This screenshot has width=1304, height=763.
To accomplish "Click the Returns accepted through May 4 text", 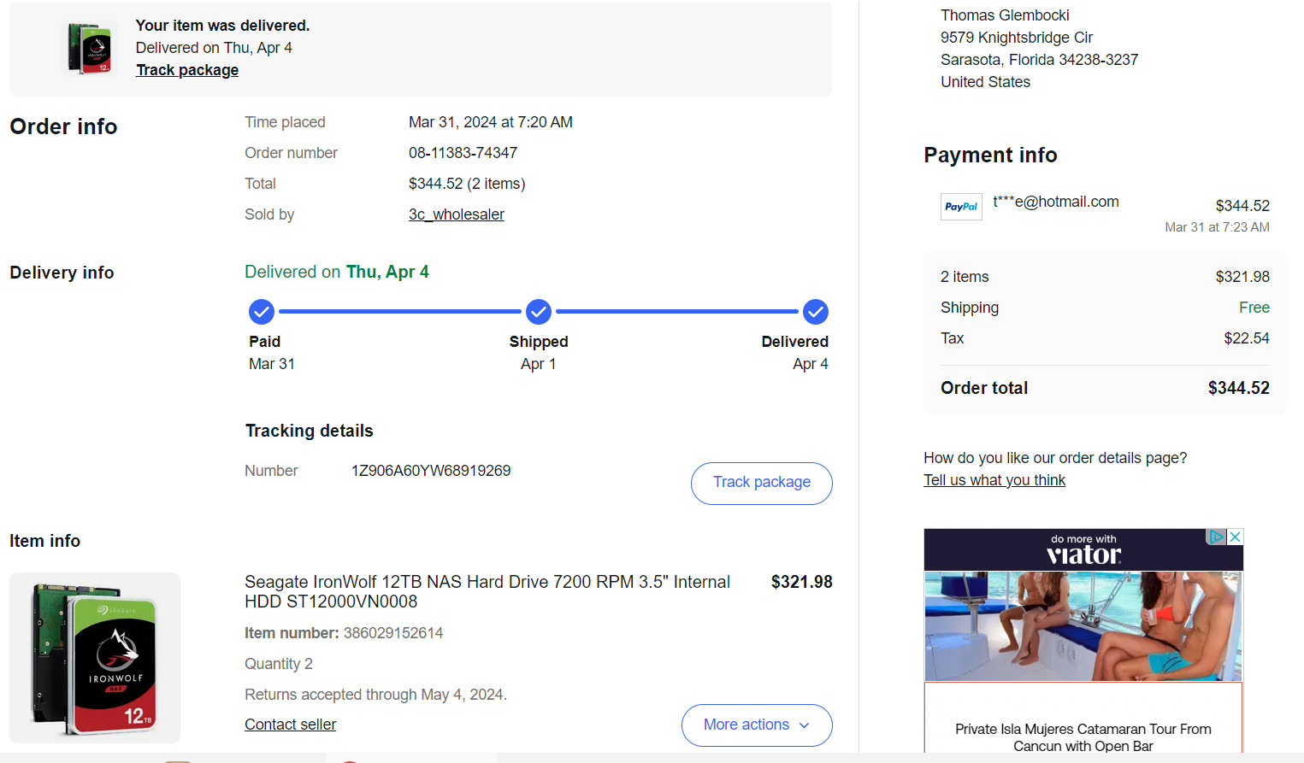I will [375, 695].
